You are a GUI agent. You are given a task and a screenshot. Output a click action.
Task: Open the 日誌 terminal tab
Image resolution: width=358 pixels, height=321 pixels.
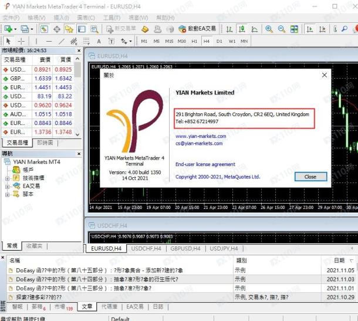pyautogui.click(x=158, y=306)
